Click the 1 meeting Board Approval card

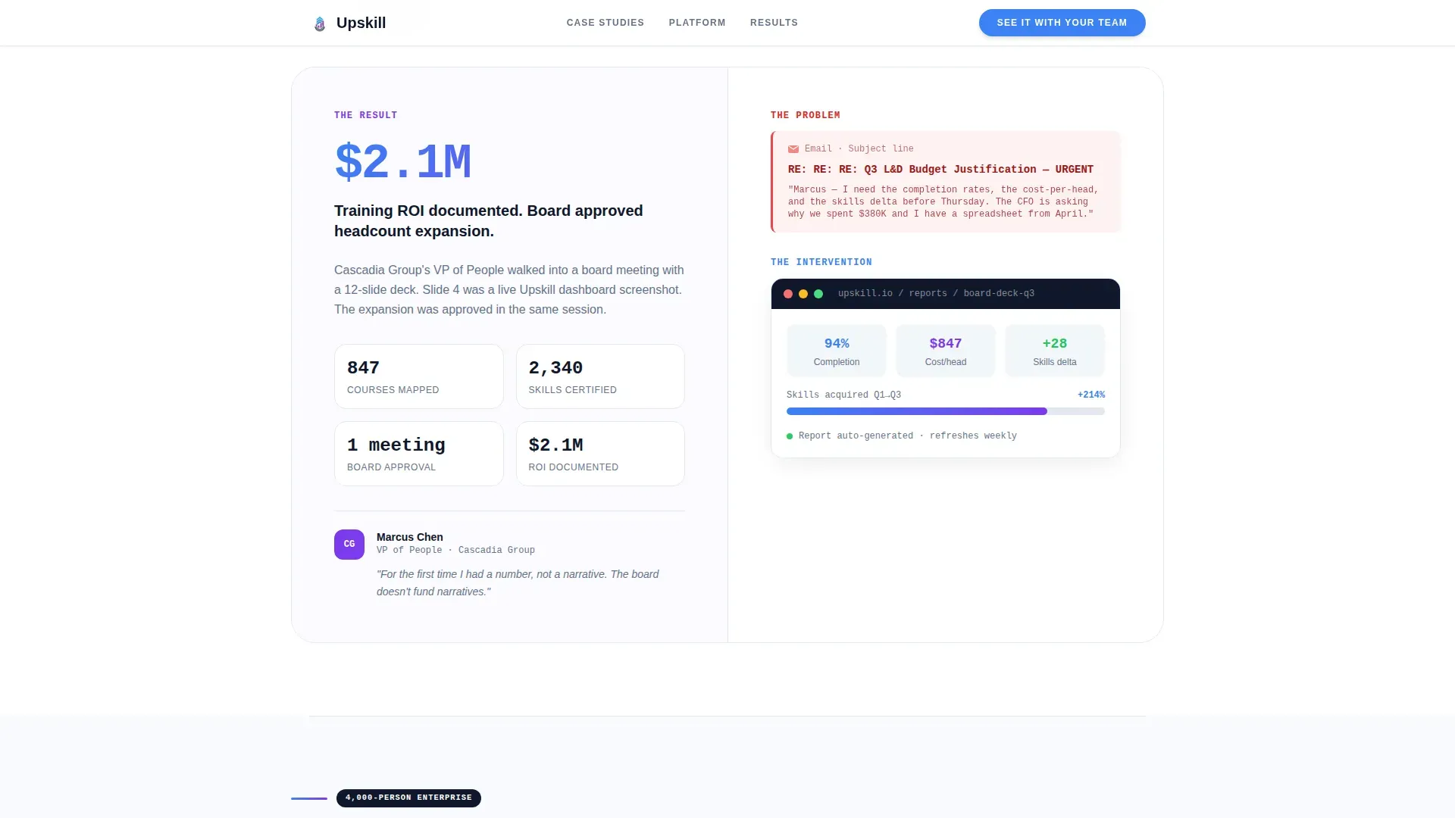pyautogui.click(x=419, y=454)
